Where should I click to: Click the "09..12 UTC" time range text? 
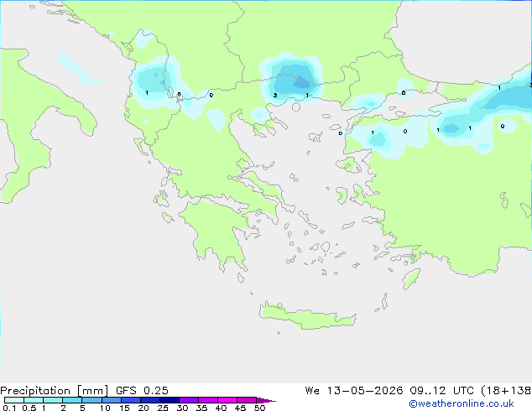click(x=441, y=391)
